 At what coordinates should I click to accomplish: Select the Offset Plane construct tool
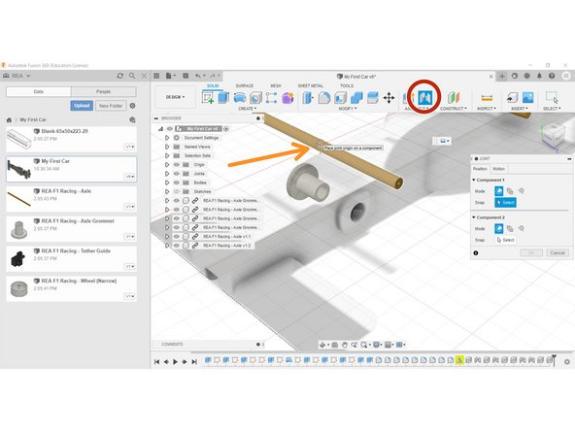tap(454, 97)
